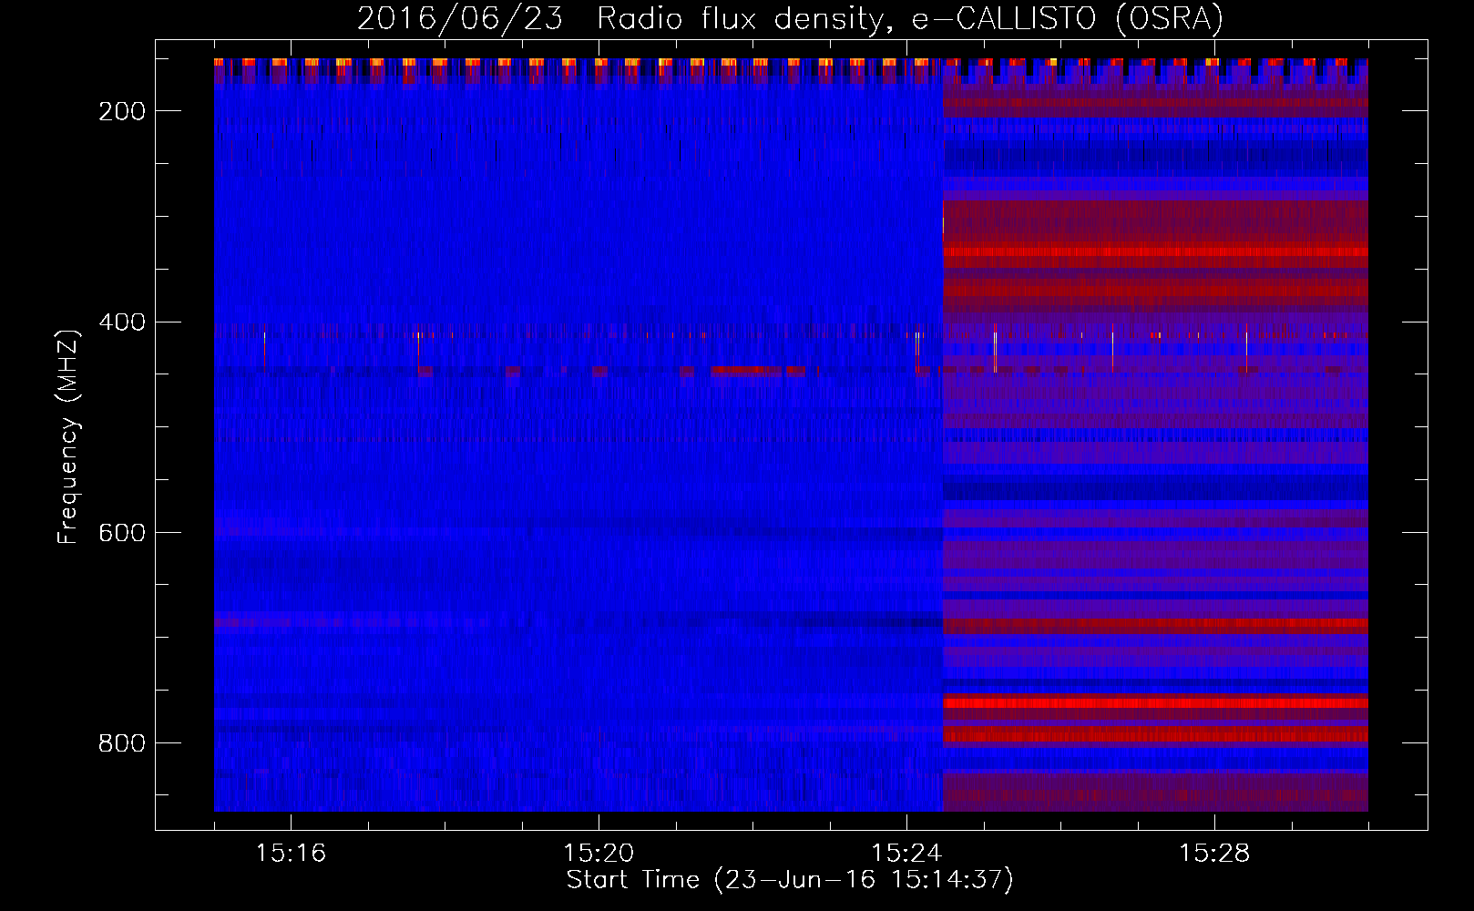The image size is (1474, 911).
Task: Click the 15:20 time tick label
Action: click(599, 854)
